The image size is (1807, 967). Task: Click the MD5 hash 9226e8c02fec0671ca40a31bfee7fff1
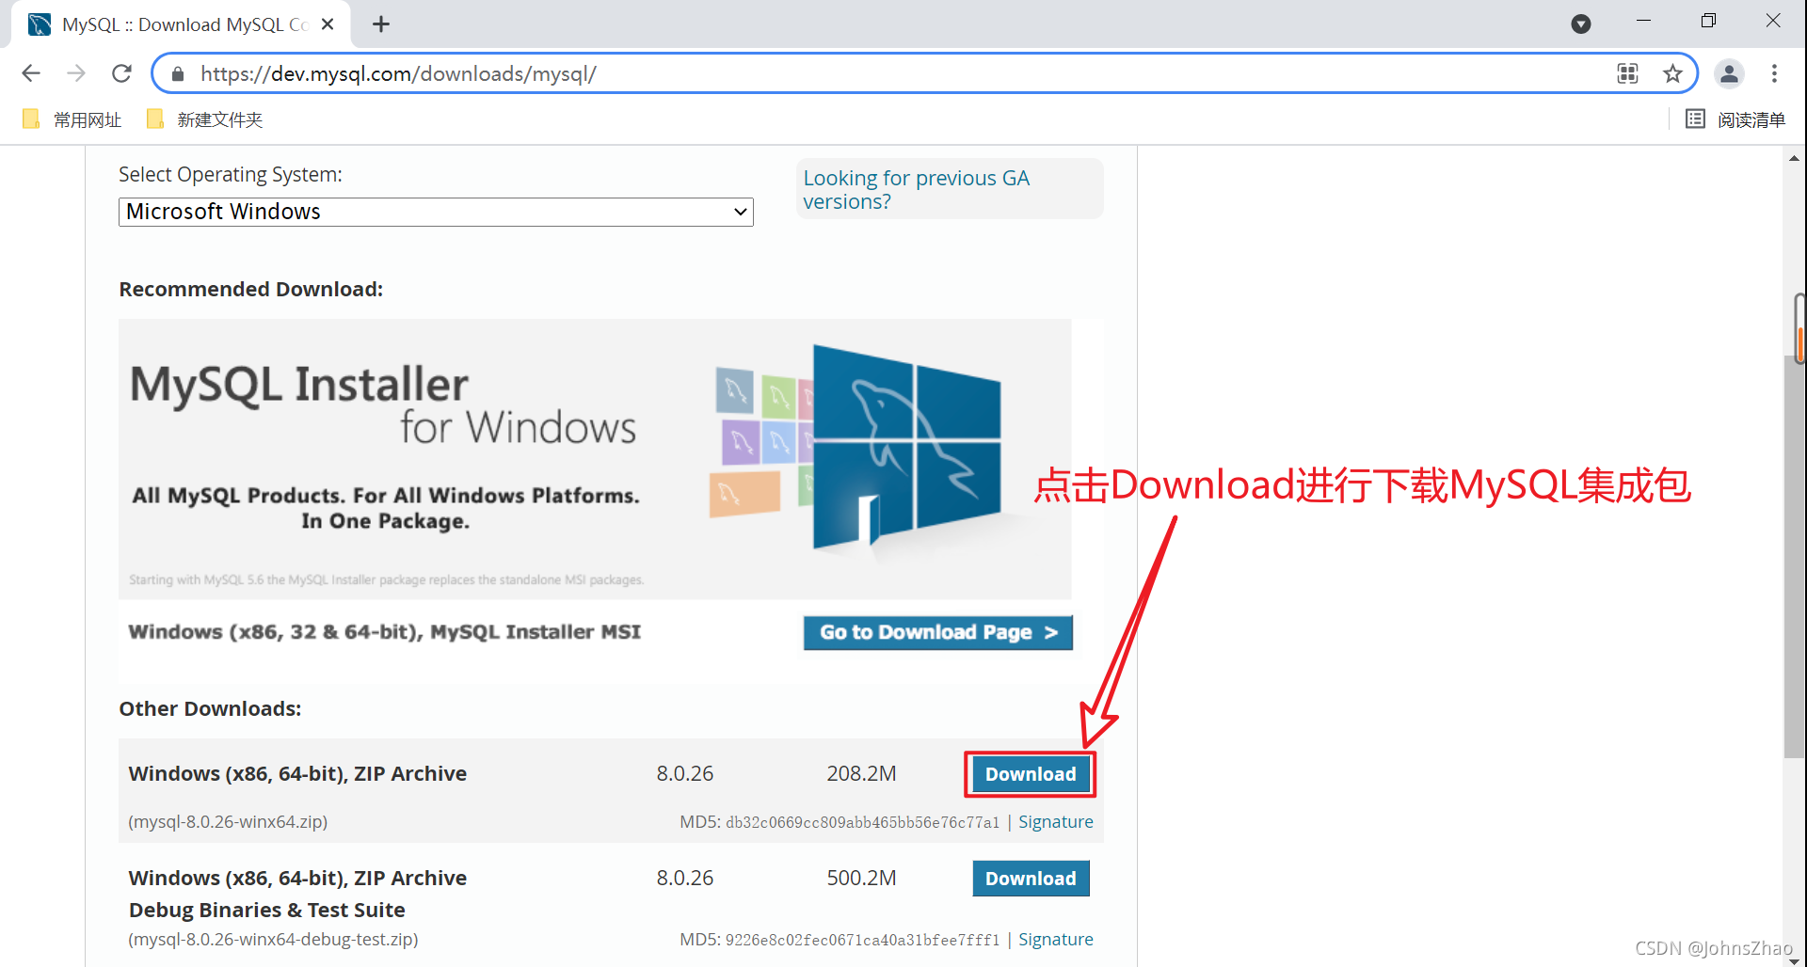(x=862, y=940)
